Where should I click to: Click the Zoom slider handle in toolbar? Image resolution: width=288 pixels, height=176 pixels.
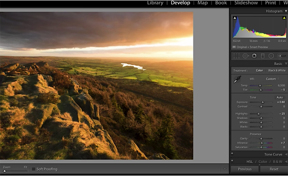(5, 171)
